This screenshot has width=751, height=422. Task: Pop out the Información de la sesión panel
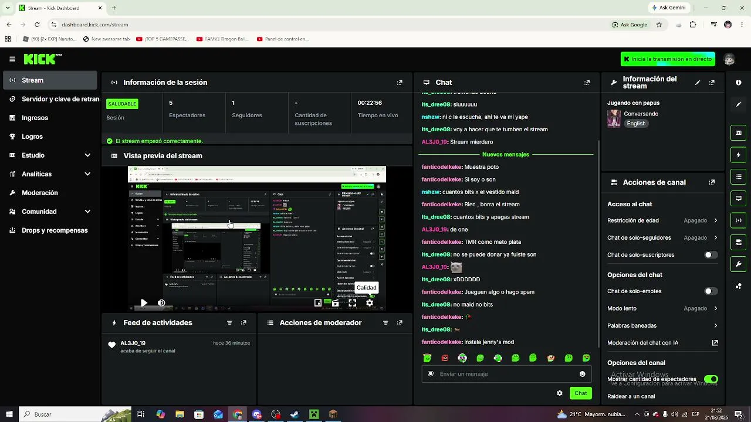400,83
